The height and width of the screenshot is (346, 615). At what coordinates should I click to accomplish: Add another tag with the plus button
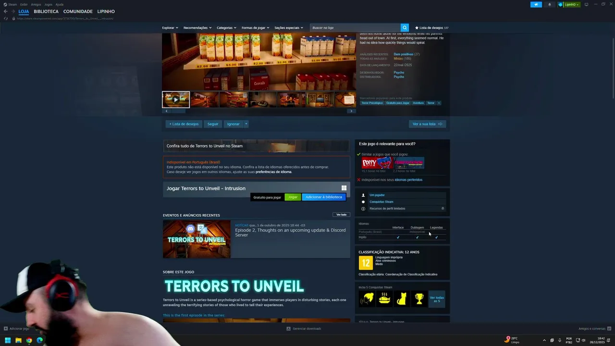coord(439,103)
